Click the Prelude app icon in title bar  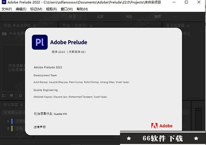click(x=4, y=2)
